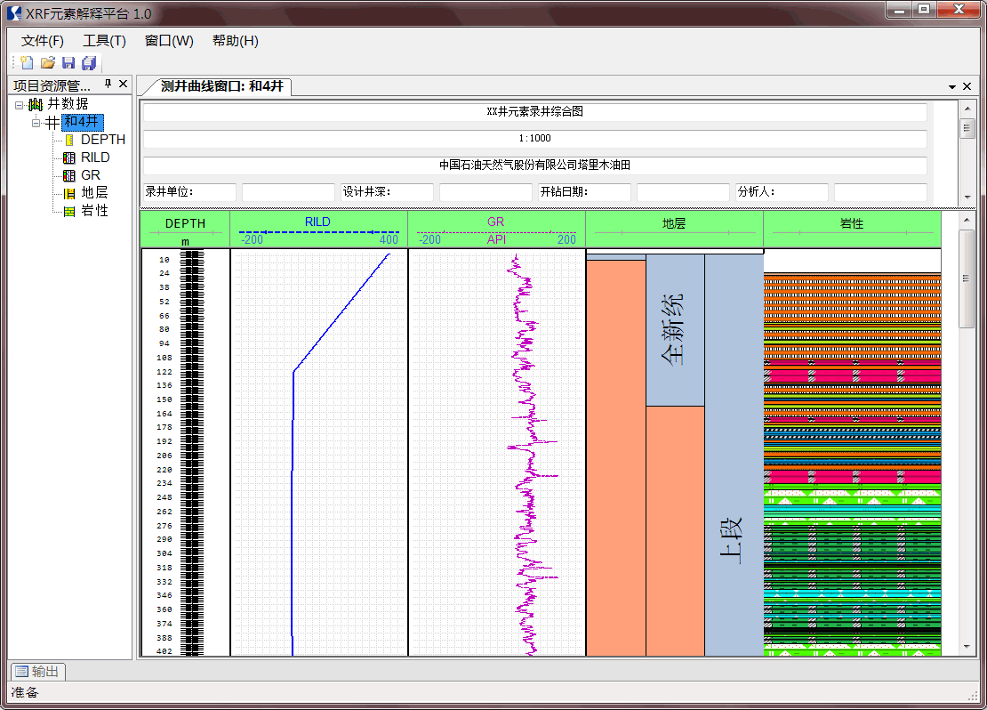Click the Save toolbar icon
Viewport: 987px width, 710px height.
pos(68,63)
